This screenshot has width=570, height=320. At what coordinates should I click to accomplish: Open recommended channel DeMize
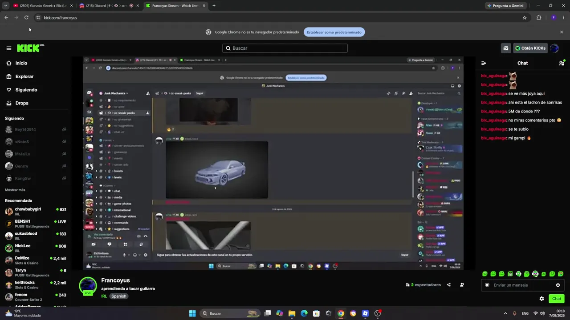click(36, 260)
